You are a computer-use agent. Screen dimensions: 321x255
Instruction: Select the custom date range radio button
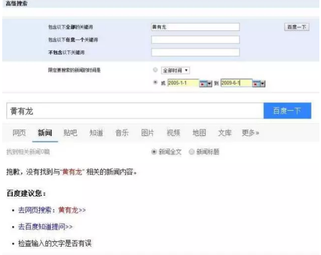tap(155, 82)
